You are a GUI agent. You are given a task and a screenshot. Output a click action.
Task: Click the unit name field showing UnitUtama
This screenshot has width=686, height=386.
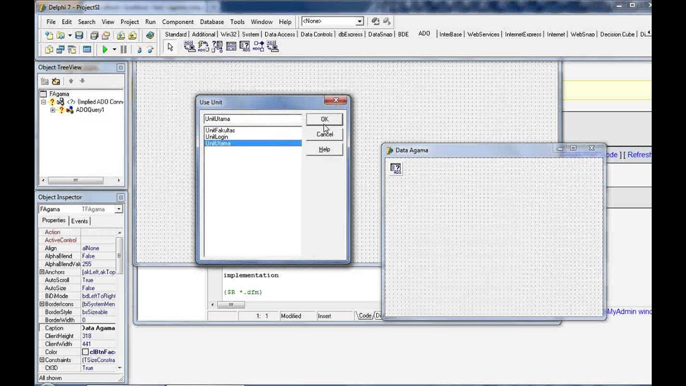pos(253,119)
